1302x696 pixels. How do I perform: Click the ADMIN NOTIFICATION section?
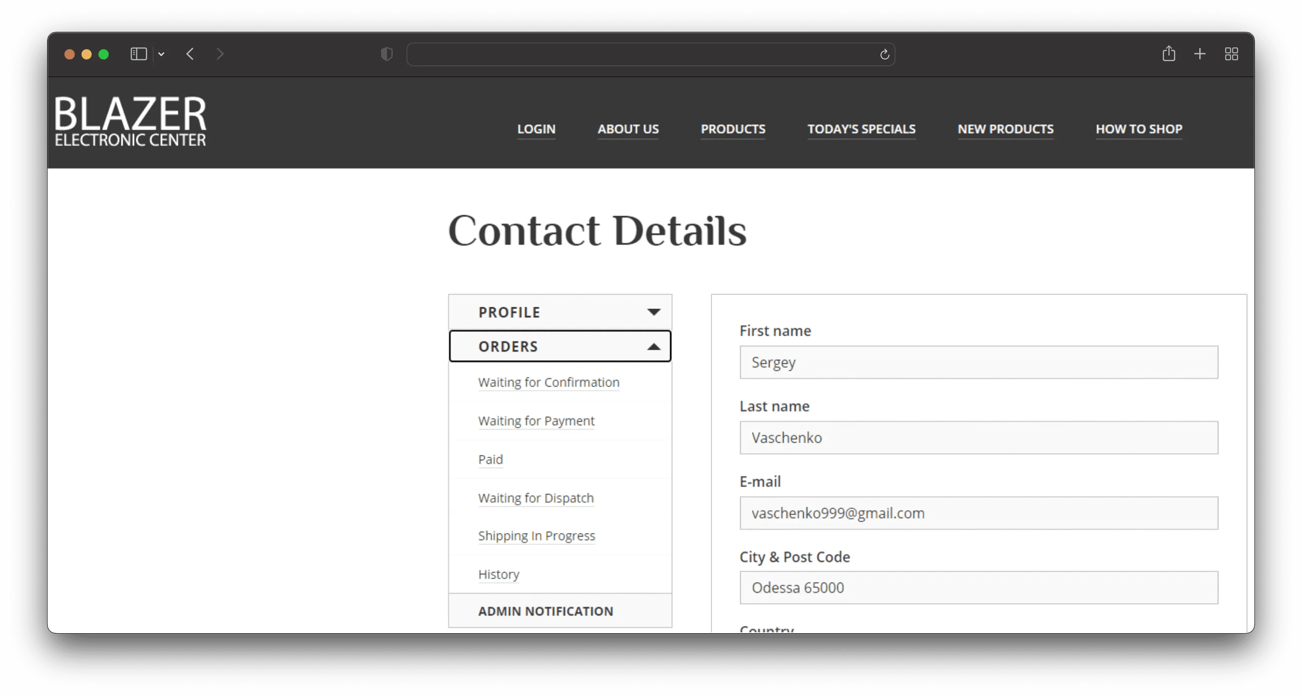pos(560,611)
